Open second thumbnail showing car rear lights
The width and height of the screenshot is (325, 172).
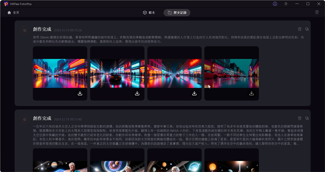point(117,73)
